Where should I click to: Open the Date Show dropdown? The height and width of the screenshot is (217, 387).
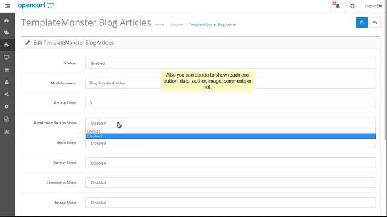[230, 143]
